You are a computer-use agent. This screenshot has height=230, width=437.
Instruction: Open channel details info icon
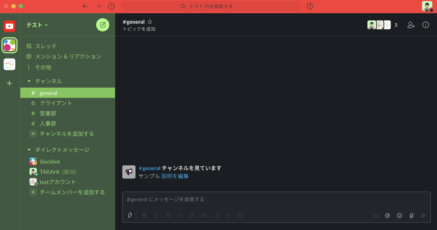coord(425,25)
